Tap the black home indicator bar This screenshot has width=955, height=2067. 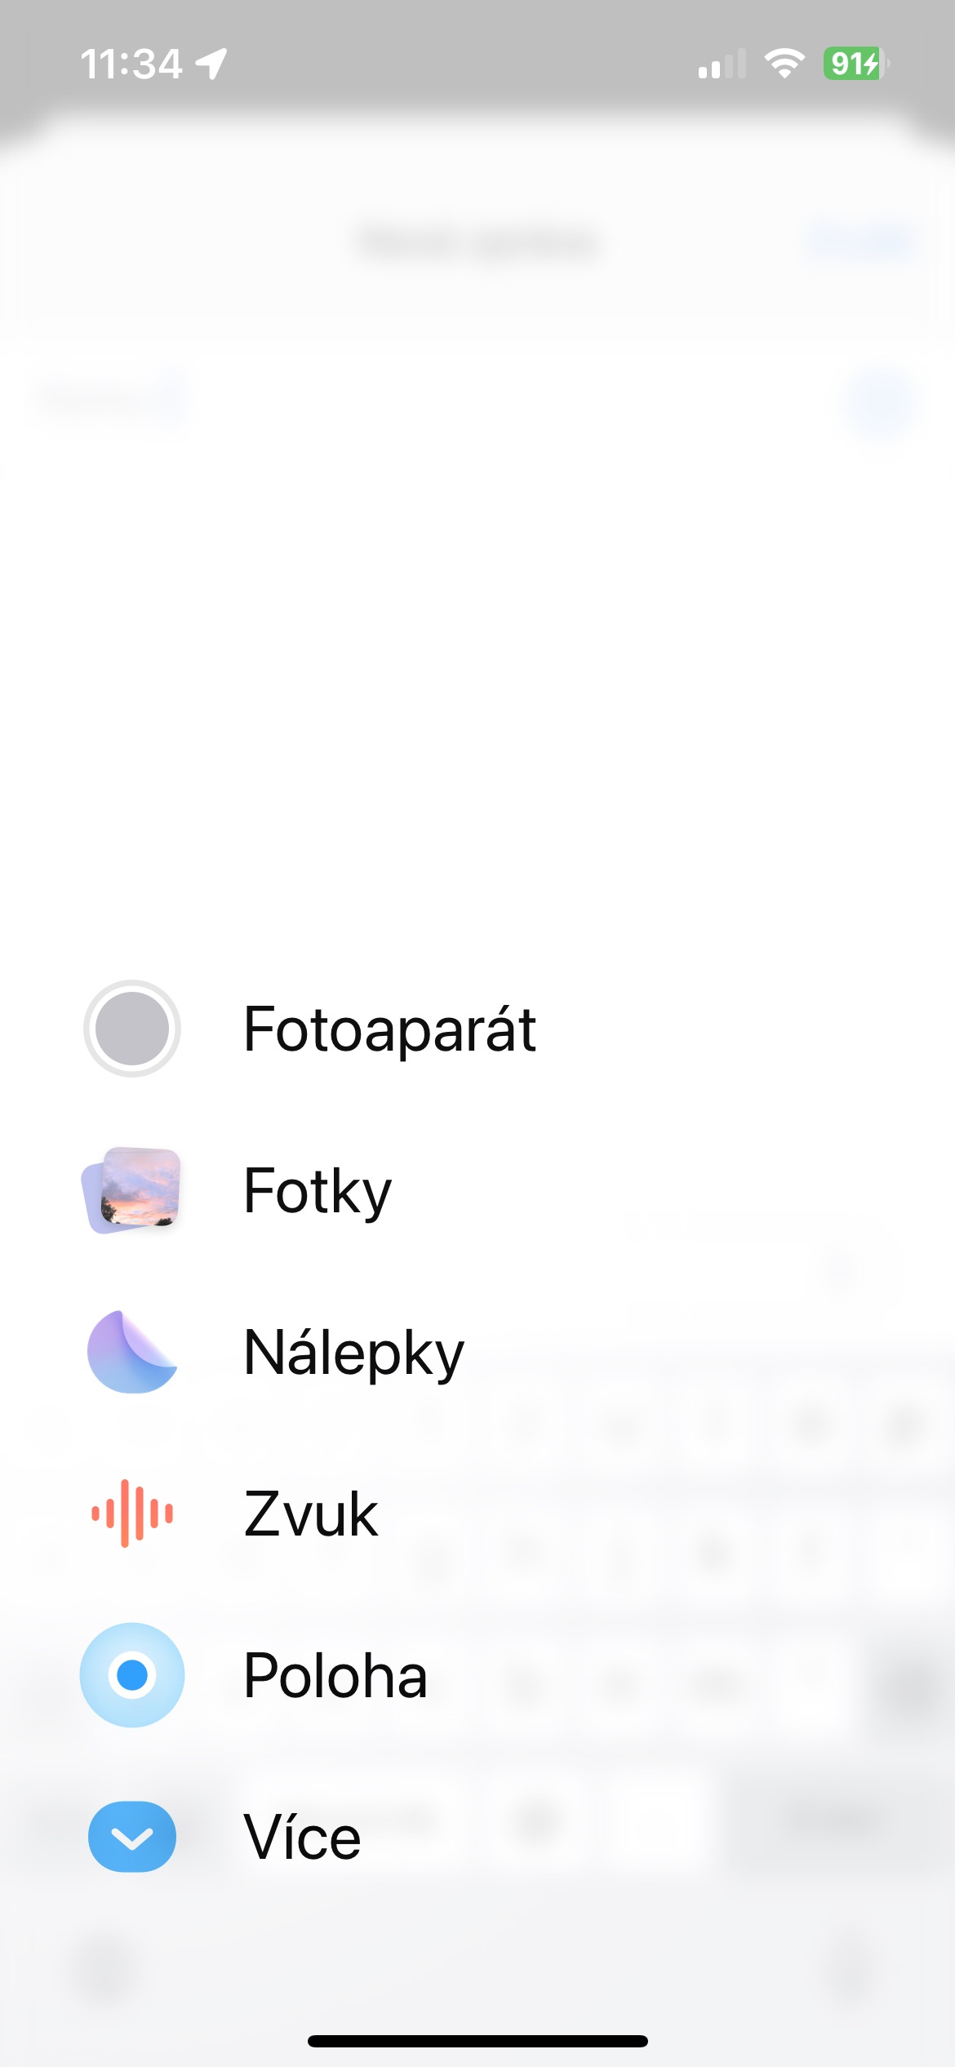pos(477,2041)
